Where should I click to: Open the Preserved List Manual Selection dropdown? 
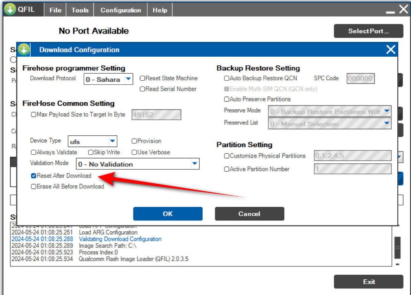(330, 124)
